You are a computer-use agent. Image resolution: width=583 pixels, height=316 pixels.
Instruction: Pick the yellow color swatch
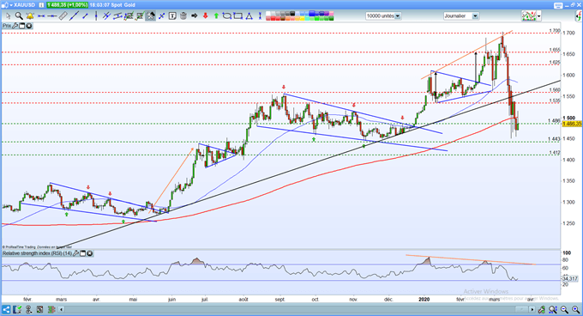[x=302, y=18]
